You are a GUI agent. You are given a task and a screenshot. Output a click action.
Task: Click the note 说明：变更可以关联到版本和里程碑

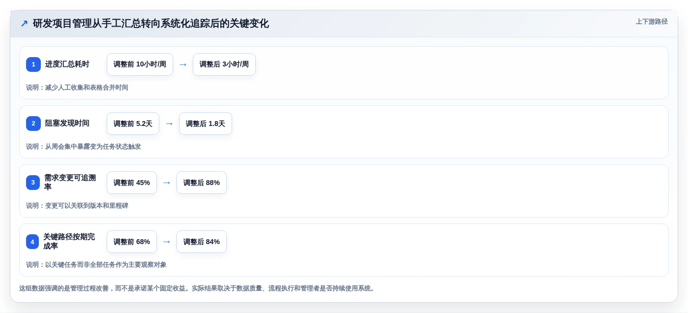[x=77, y=206]
